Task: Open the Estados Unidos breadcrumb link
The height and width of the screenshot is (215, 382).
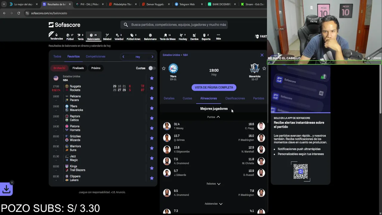Action: pos(171,55)
